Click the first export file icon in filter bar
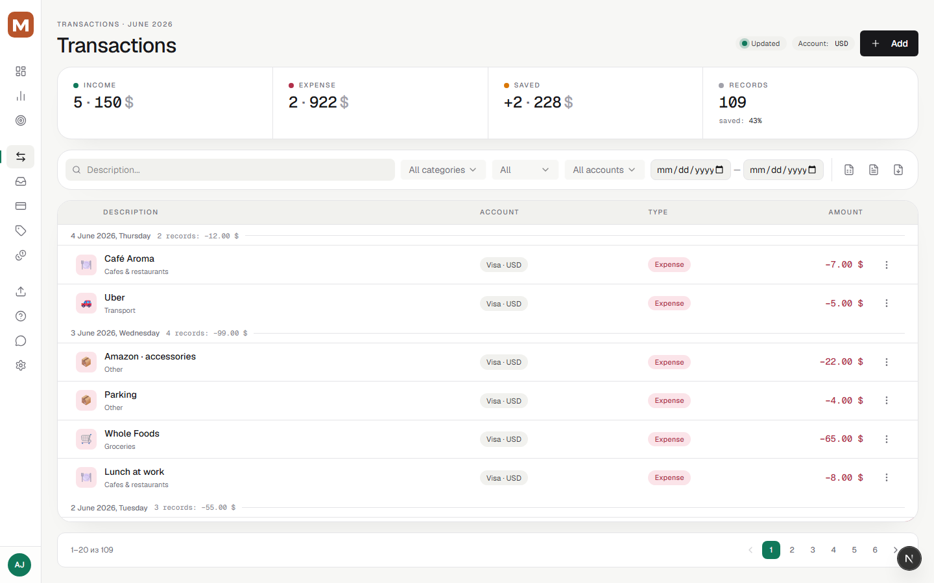This screenshot has width=934, height=583. coord(849,170)
